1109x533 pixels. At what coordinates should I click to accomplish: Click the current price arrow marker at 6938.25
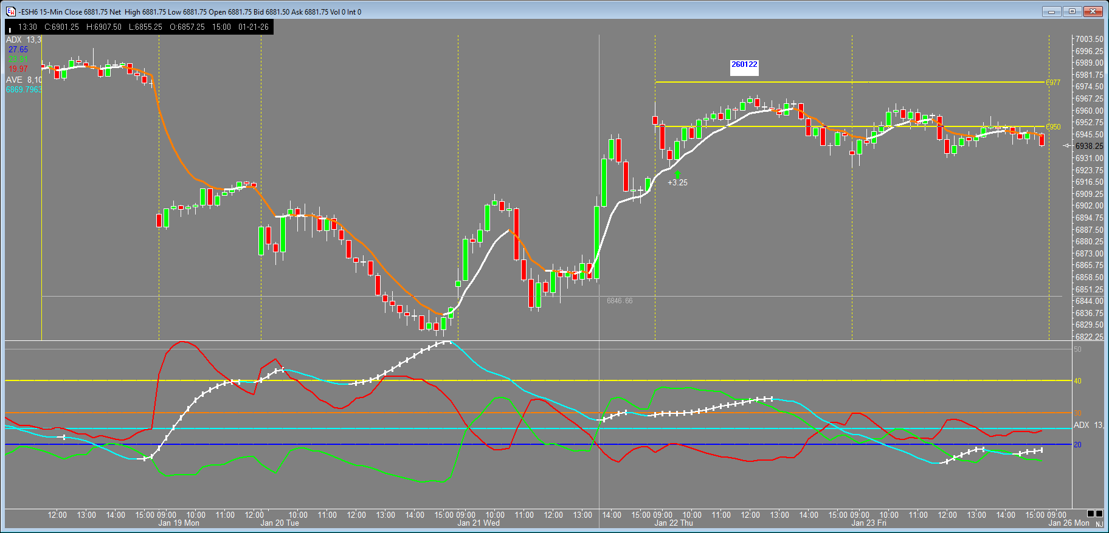pyautogui.click(x=1067, y=146)
